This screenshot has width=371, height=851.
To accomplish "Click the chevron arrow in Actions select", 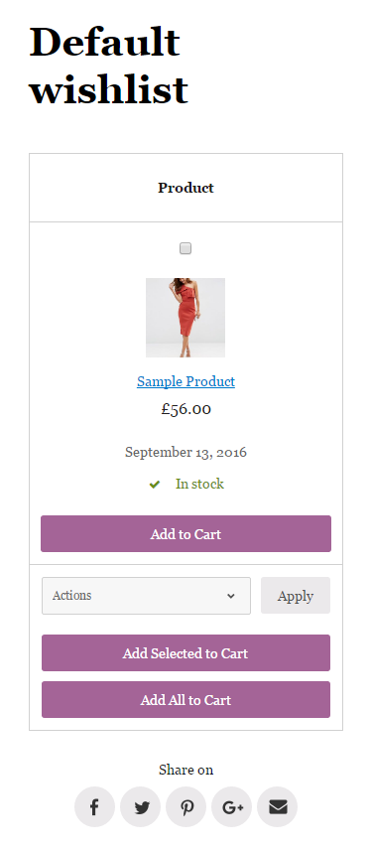I will pos(231,596).
